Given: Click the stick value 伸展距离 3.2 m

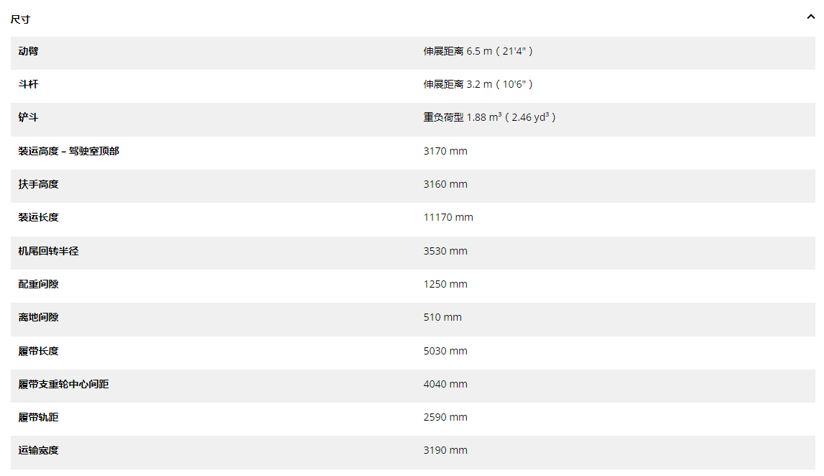Looking at the screenshot, I should tap(478, 84).
